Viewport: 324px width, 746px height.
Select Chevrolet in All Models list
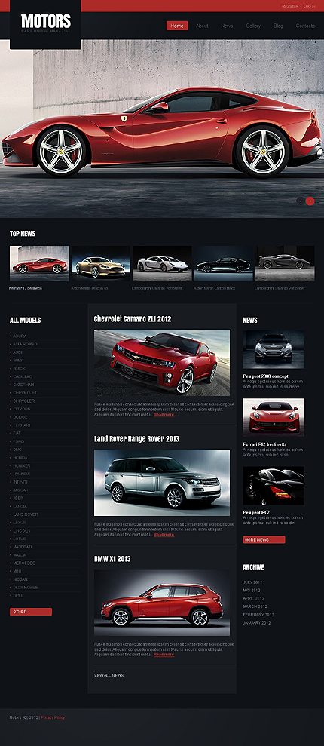[x=25, y=392]
